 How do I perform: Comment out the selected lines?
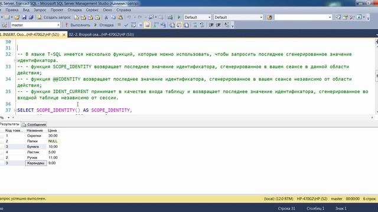pos(195,25)
